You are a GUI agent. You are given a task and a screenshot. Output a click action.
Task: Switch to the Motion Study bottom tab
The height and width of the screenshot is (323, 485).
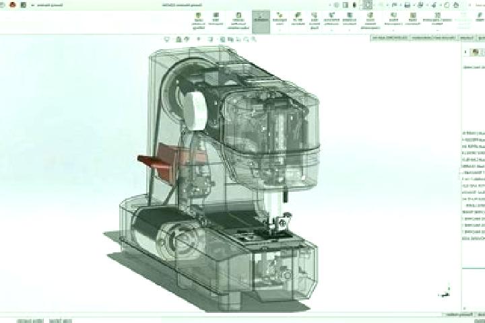click(x=61, y=321)
